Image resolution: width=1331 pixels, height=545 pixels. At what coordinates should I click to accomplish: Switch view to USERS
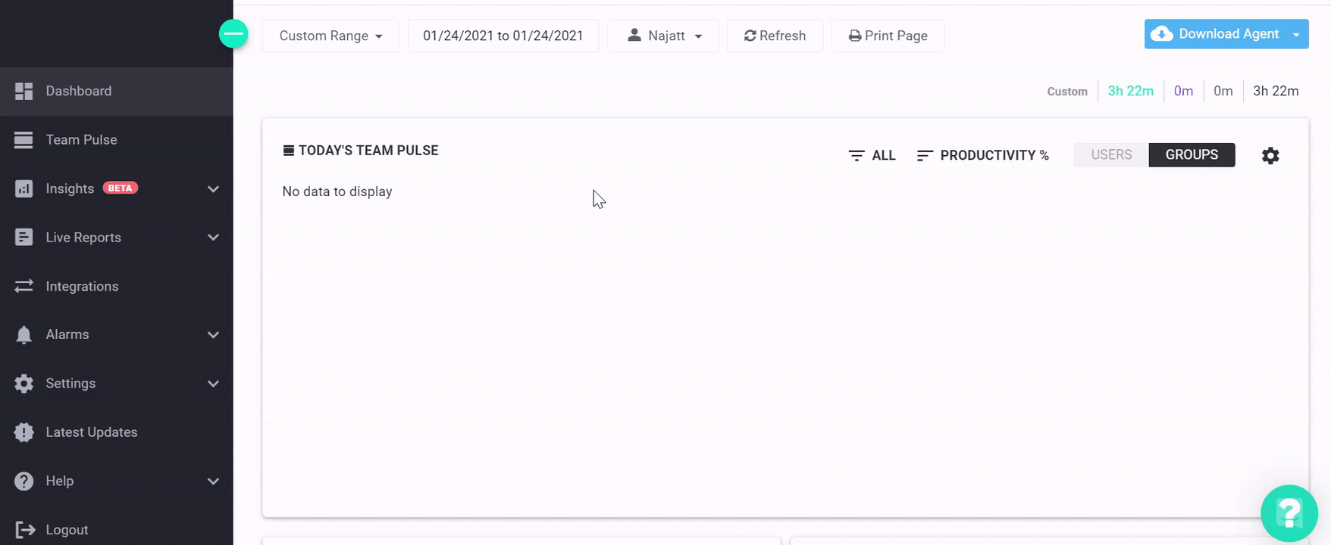click(1111, 154)
